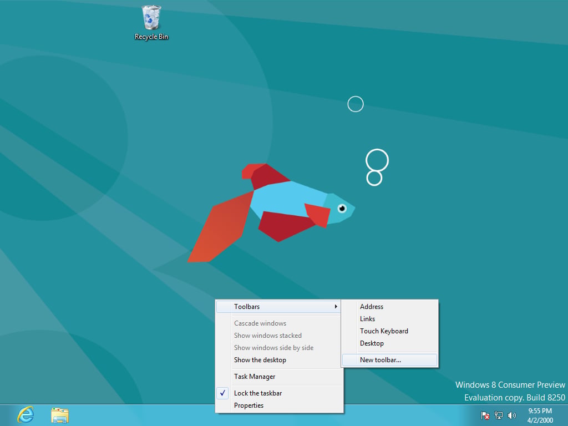Screen dimensions: 568x426
Task: Toggle Lock the taskbar option
Action: [278, 393]
